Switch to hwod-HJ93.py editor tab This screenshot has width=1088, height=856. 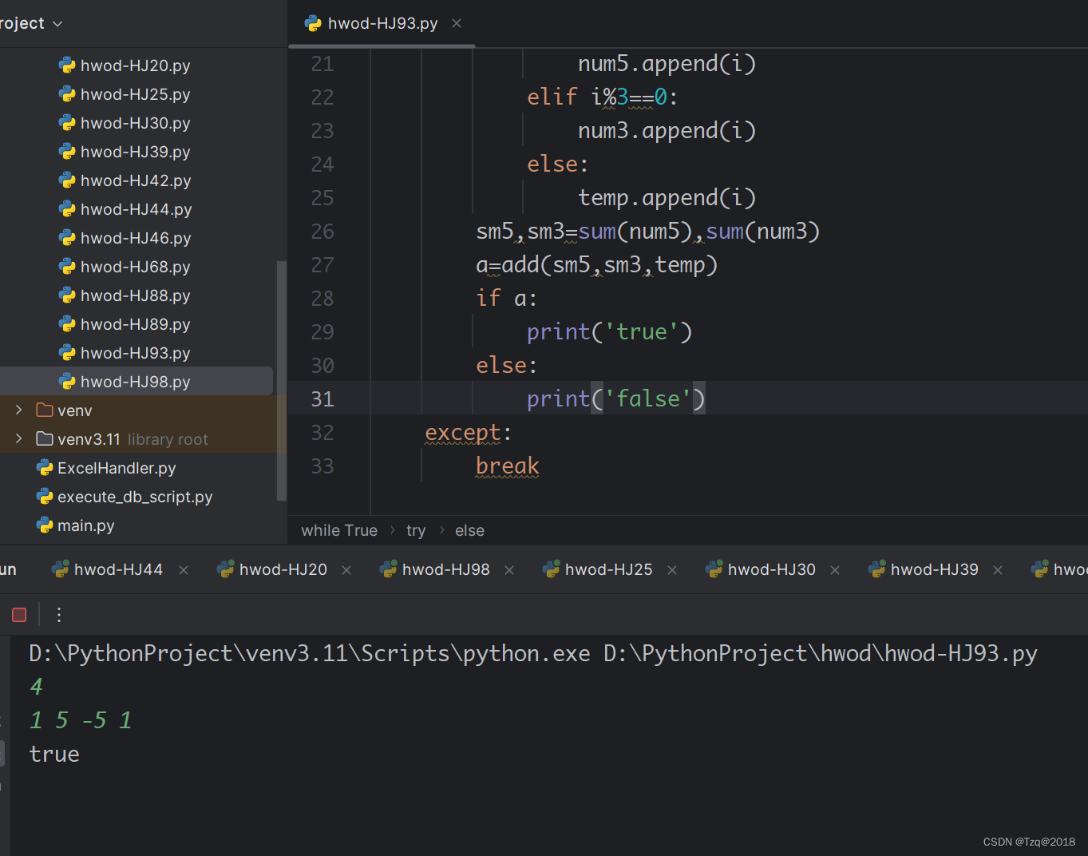[382, 24]
